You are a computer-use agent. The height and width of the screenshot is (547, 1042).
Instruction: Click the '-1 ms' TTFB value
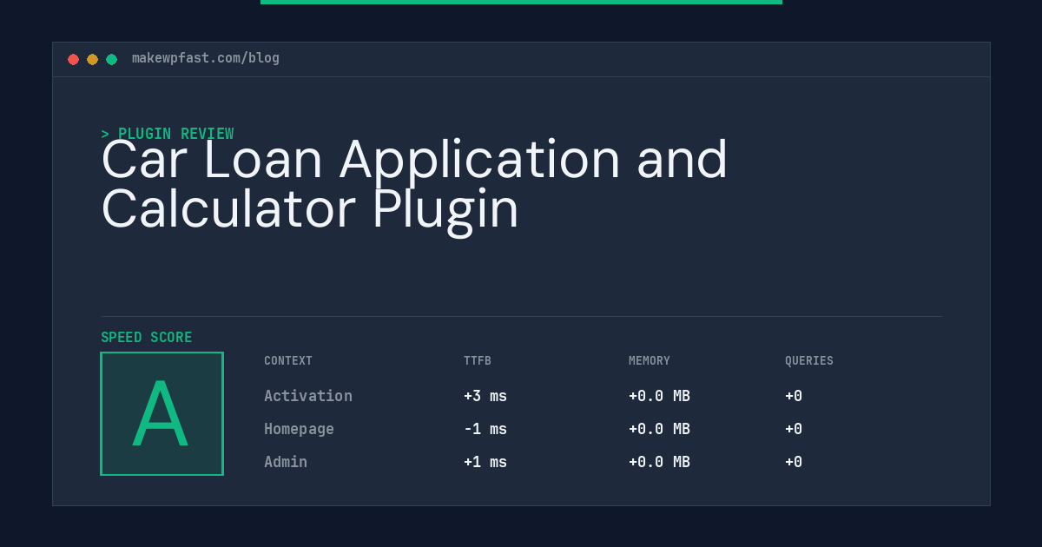pyautogui.click(x=485, y=429)
